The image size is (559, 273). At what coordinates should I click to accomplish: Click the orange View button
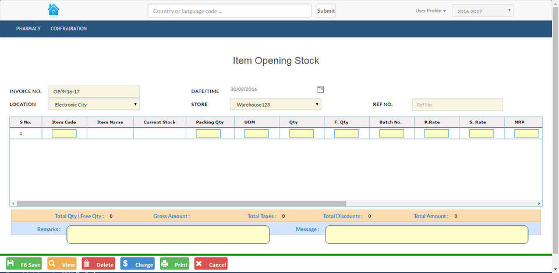(x=62, y=264)
